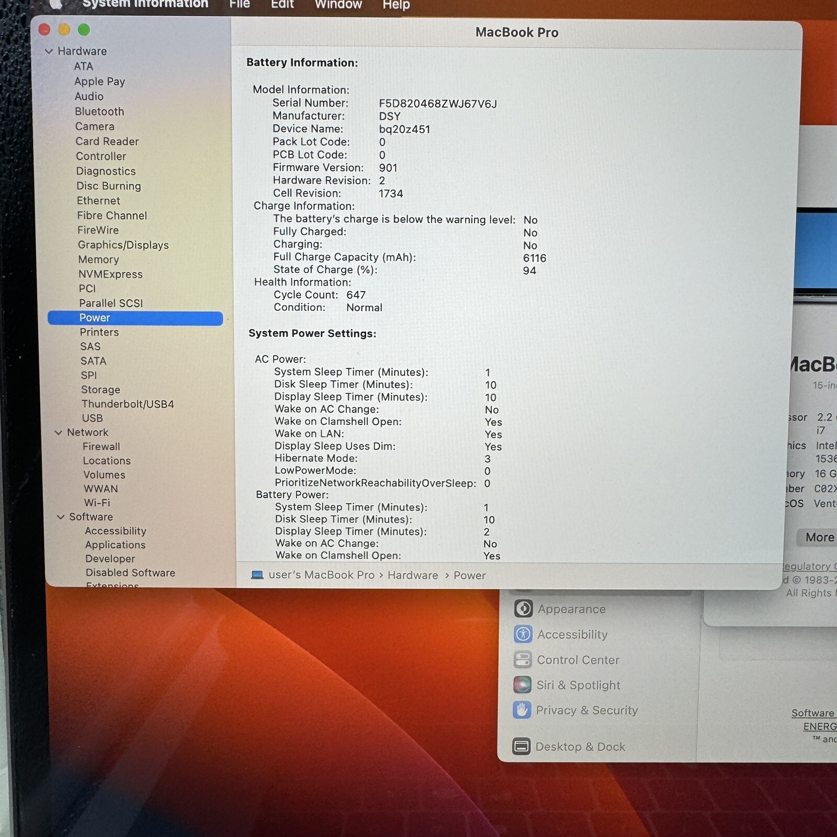Select Diagnostics in the sidebar
The height and width of the screenshot is (837, 837).
(x=106, y=171)
